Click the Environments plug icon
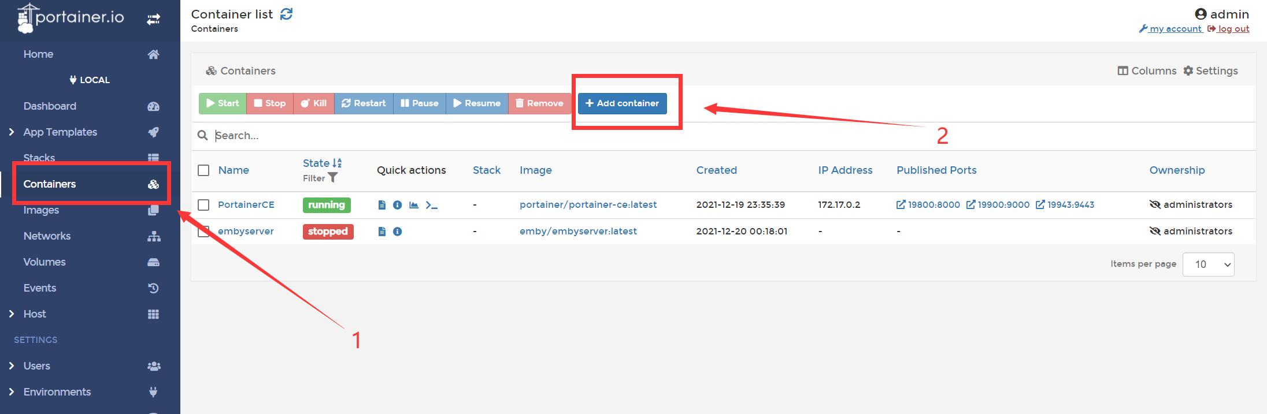1267x414 pixels. pyautogui.click(x=153, y=392)
